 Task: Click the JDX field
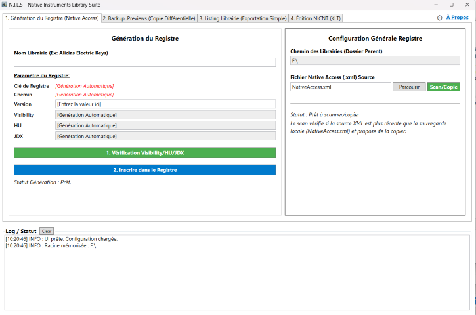coord(165,136)
